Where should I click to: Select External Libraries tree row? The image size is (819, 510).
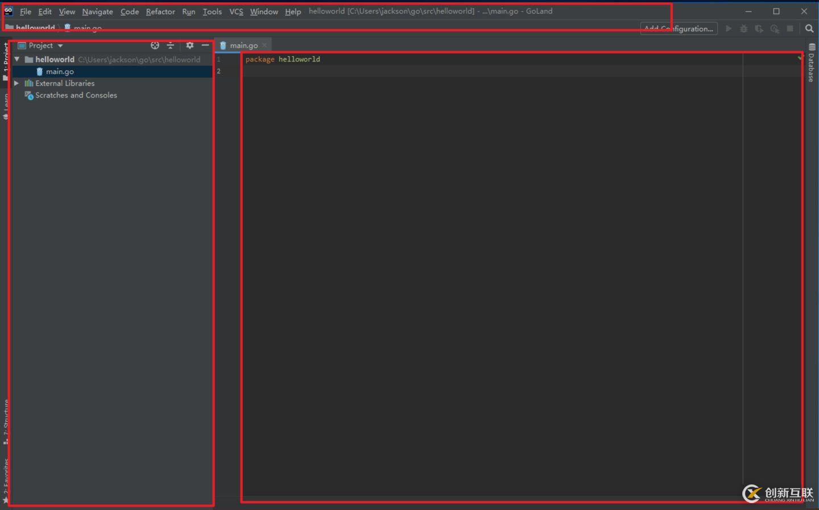click(112, 83)
